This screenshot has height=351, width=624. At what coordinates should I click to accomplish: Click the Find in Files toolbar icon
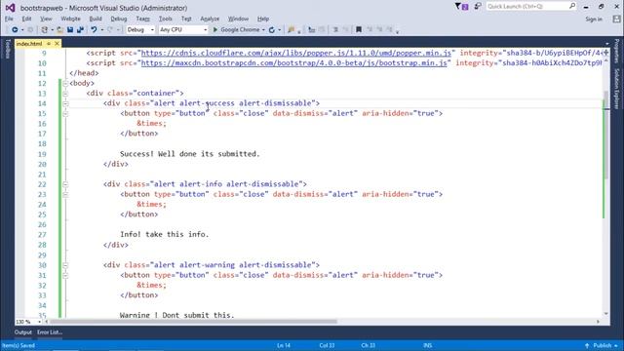(x=292, y=30)
